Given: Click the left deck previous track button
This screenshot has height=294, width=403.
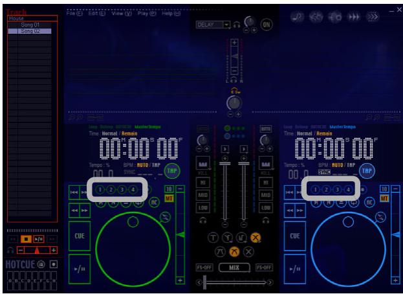Looking at the screenshot, I should coord(74,192).
